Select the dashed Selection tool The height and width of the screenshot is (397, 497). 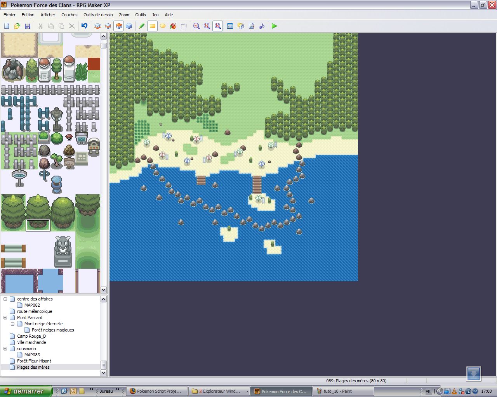(x=184, y=26)
